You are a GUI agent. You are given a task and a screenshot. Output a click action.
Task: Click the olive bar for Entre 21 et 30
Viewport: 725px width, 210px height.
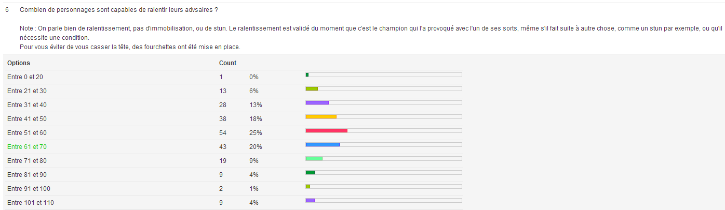point(312,89)
